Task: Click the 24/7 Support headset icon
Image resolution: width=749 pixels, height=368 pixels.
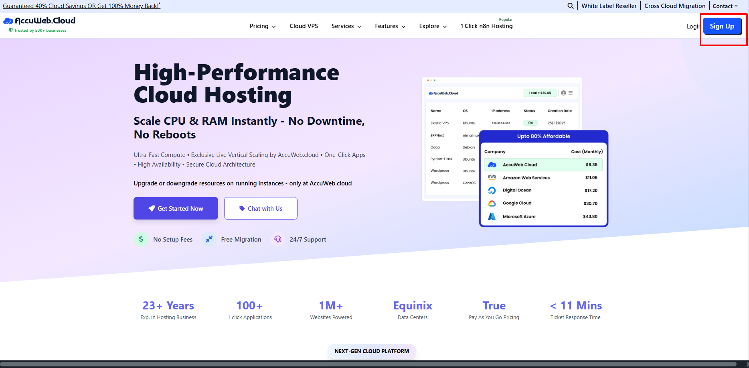Action: pos(278,239)
